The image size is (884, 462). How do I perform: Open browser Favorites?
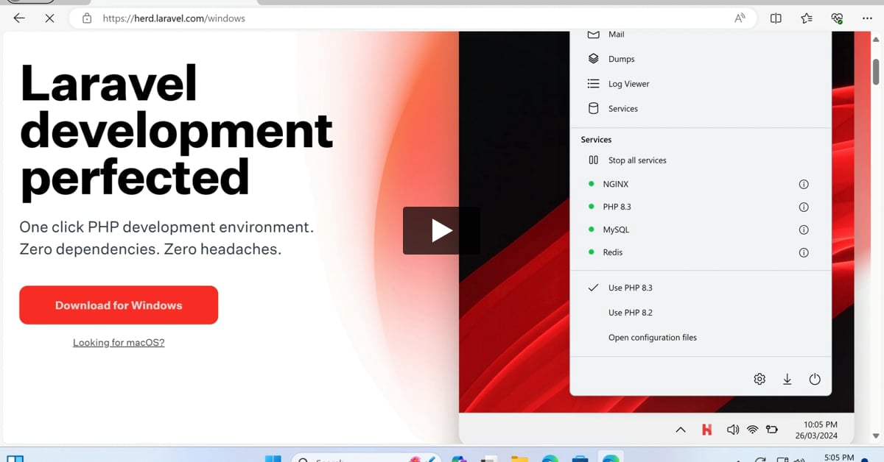[x=807, y=18]
